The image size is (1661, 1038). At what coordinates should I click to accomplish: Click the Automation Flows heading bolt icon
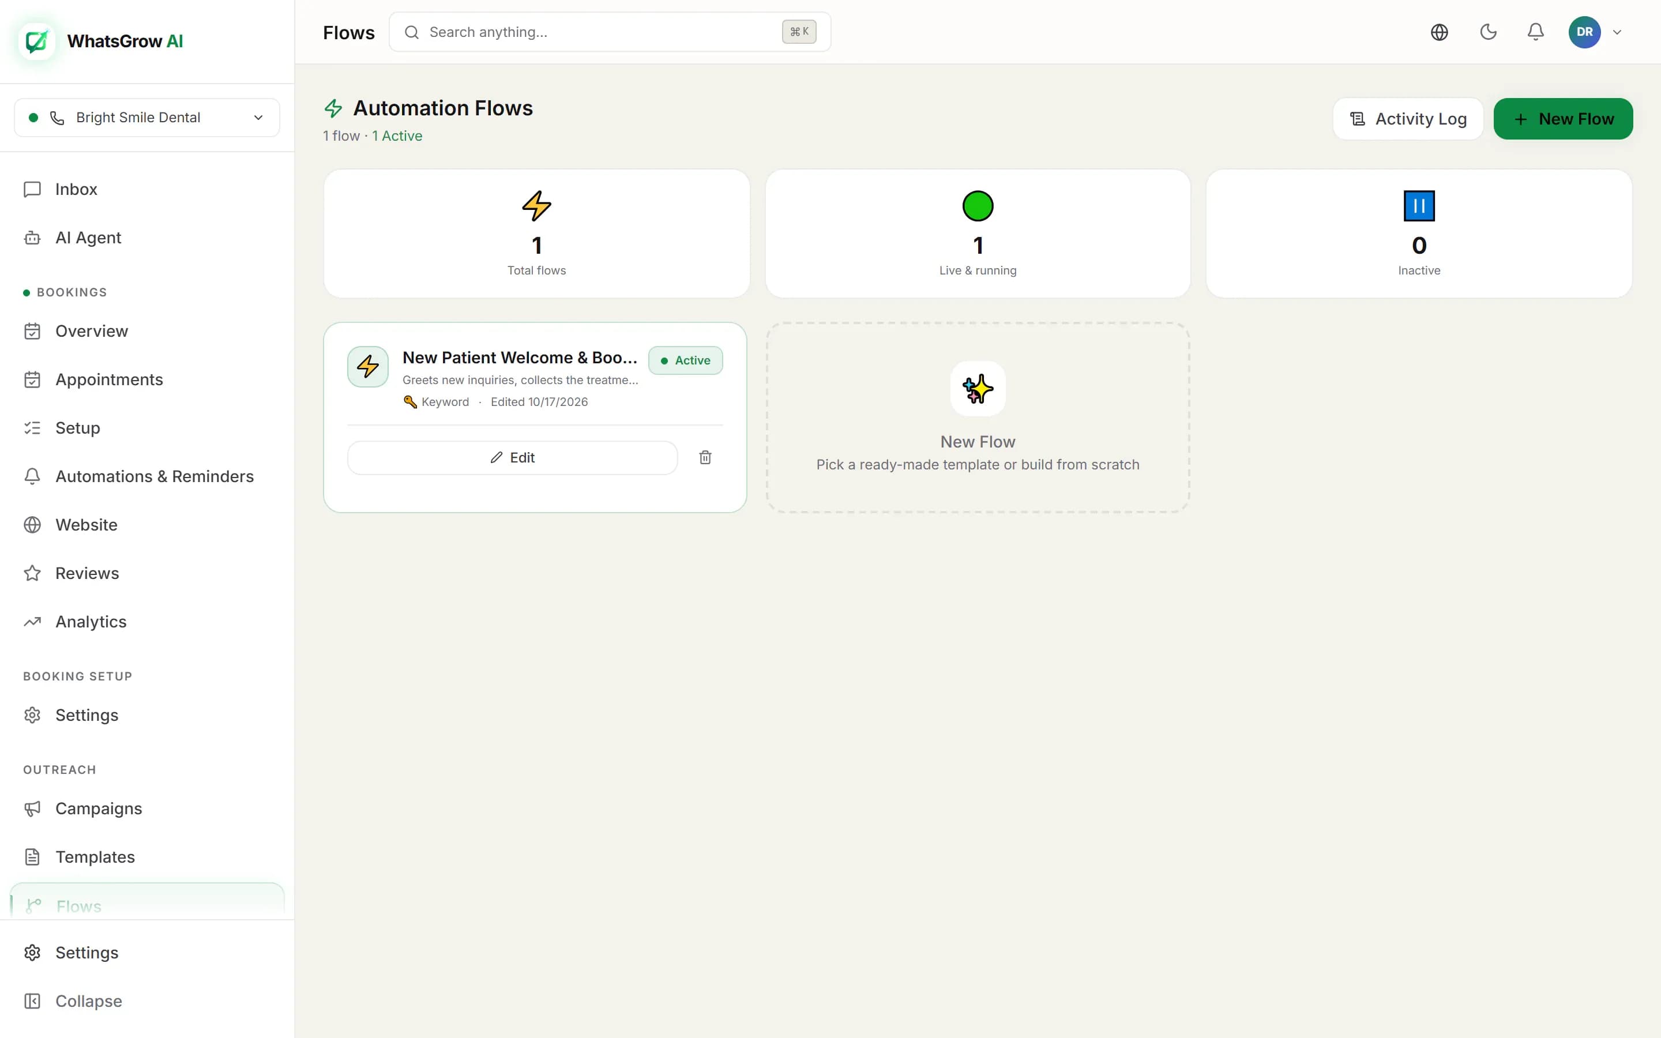pos(333,108)
